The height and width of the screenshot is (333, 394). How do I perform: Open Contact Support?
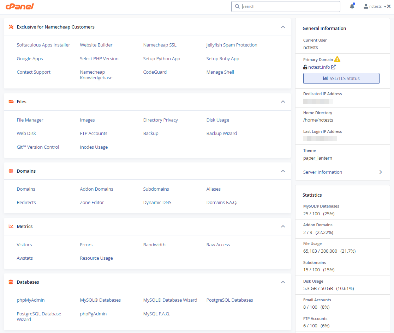tap(34, 72)
